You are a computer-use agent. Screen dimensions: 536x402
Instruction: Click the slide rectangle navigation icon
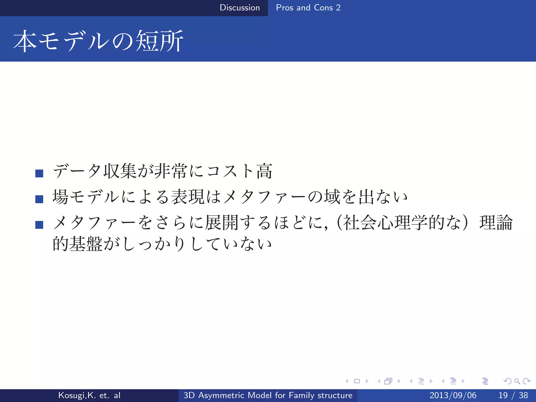[x=357, y=381]
